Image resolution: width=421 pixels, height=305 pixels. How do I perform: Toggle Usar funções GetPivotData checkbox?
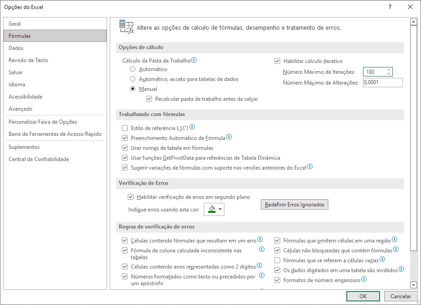tap(125, 157)
